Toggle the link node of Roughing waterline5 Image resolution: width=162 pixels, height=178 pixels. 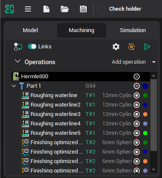tap(137, 133)
